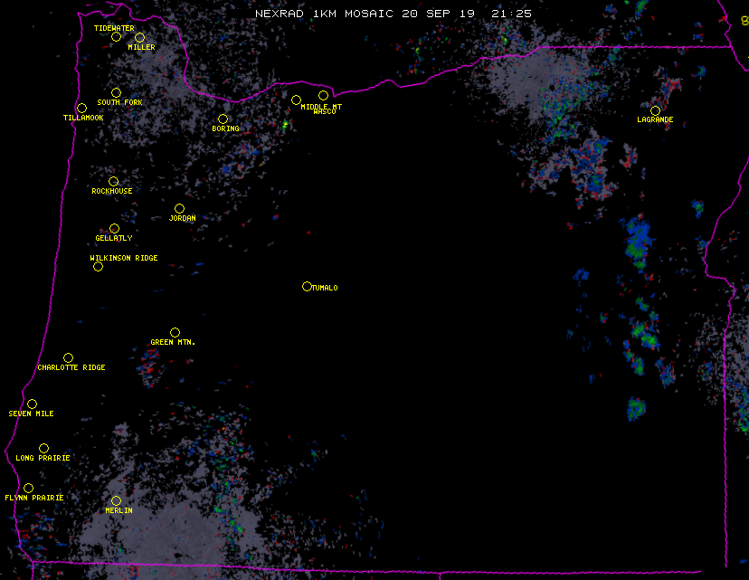Select the LaGrande station circle marker
This screenshot has height=580, width=749.
(x=655, y=110)
